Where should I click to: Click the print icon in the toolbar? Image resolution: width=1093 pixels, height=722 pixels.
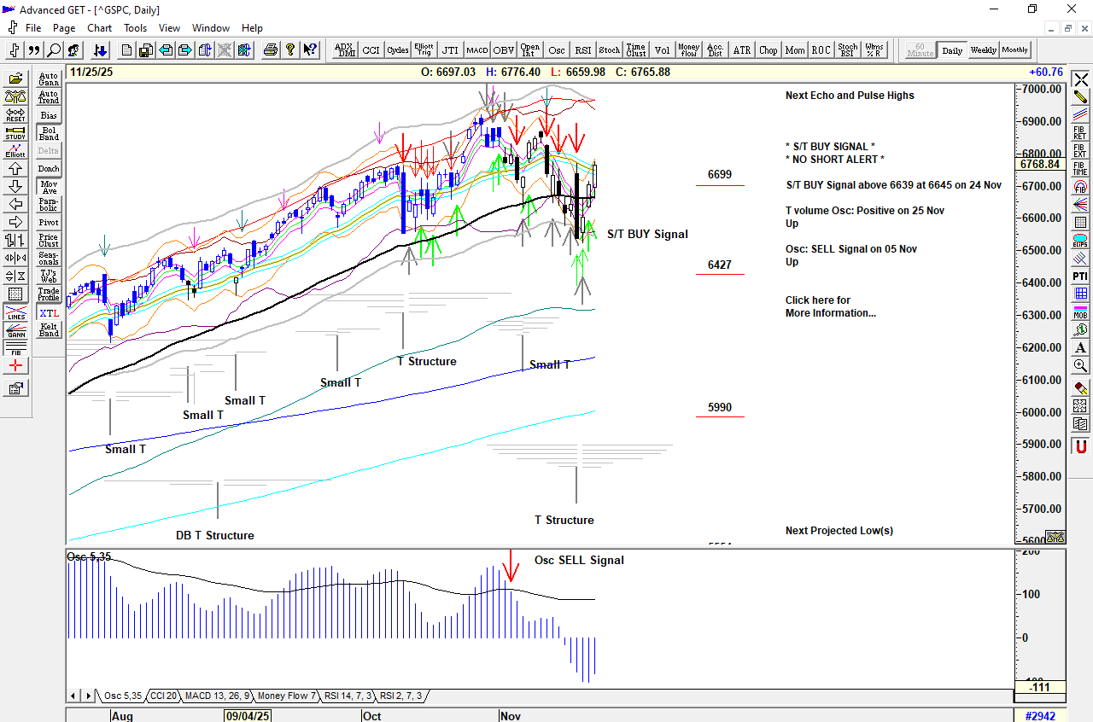tap(271, 50)
